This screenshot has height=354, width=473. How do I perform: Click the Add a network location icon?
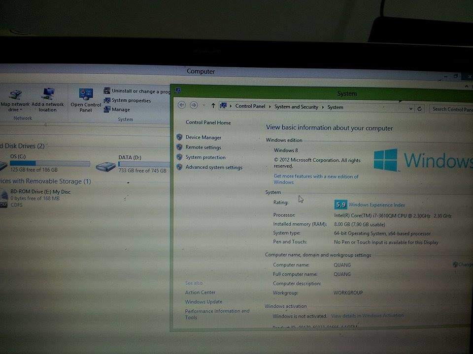[x=48, y=93]
